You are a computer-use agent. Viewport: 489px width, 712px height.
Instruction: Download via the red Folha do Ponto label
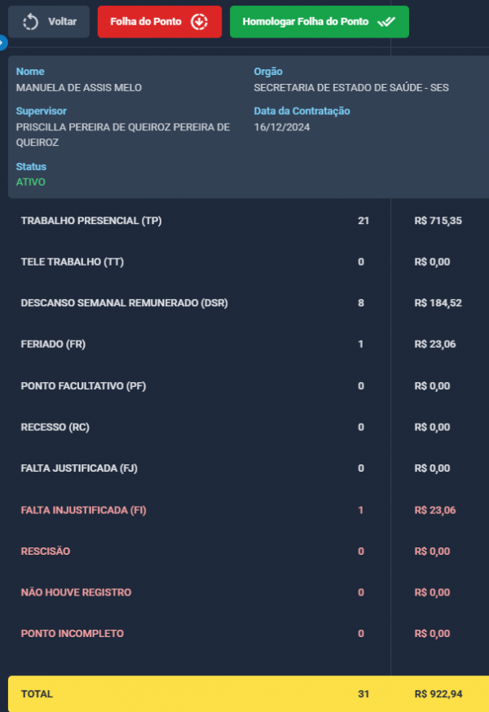(x=146, y=22)
